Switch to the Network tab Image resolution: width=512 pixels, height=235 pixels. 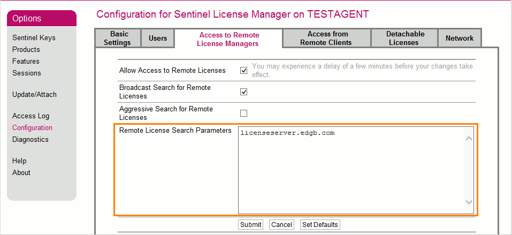coord(460,38)
